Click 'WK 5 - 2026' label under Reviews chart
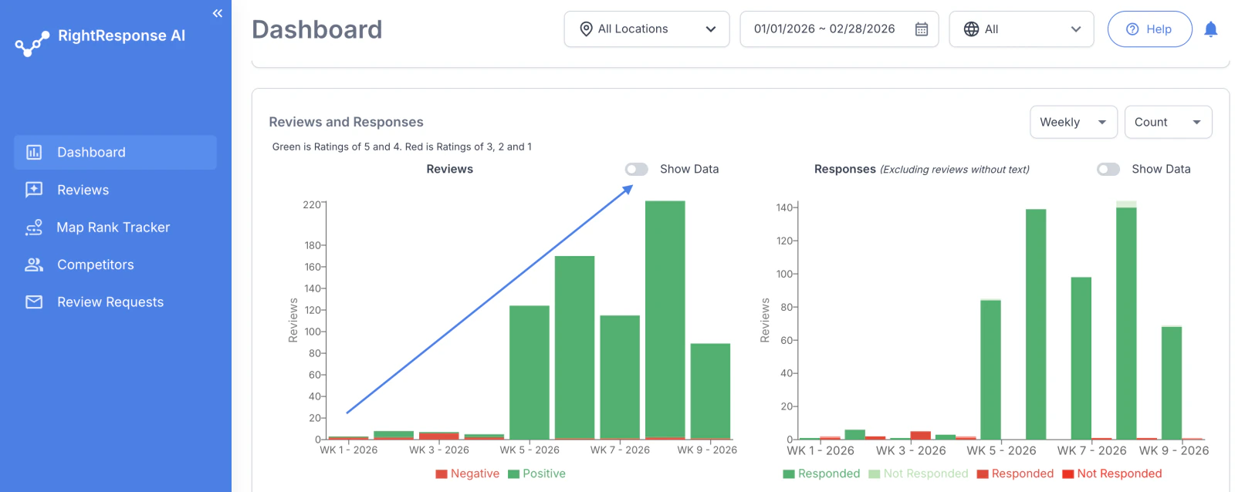Viewport: 1235px width, 492px height. (x=530, y=450)
